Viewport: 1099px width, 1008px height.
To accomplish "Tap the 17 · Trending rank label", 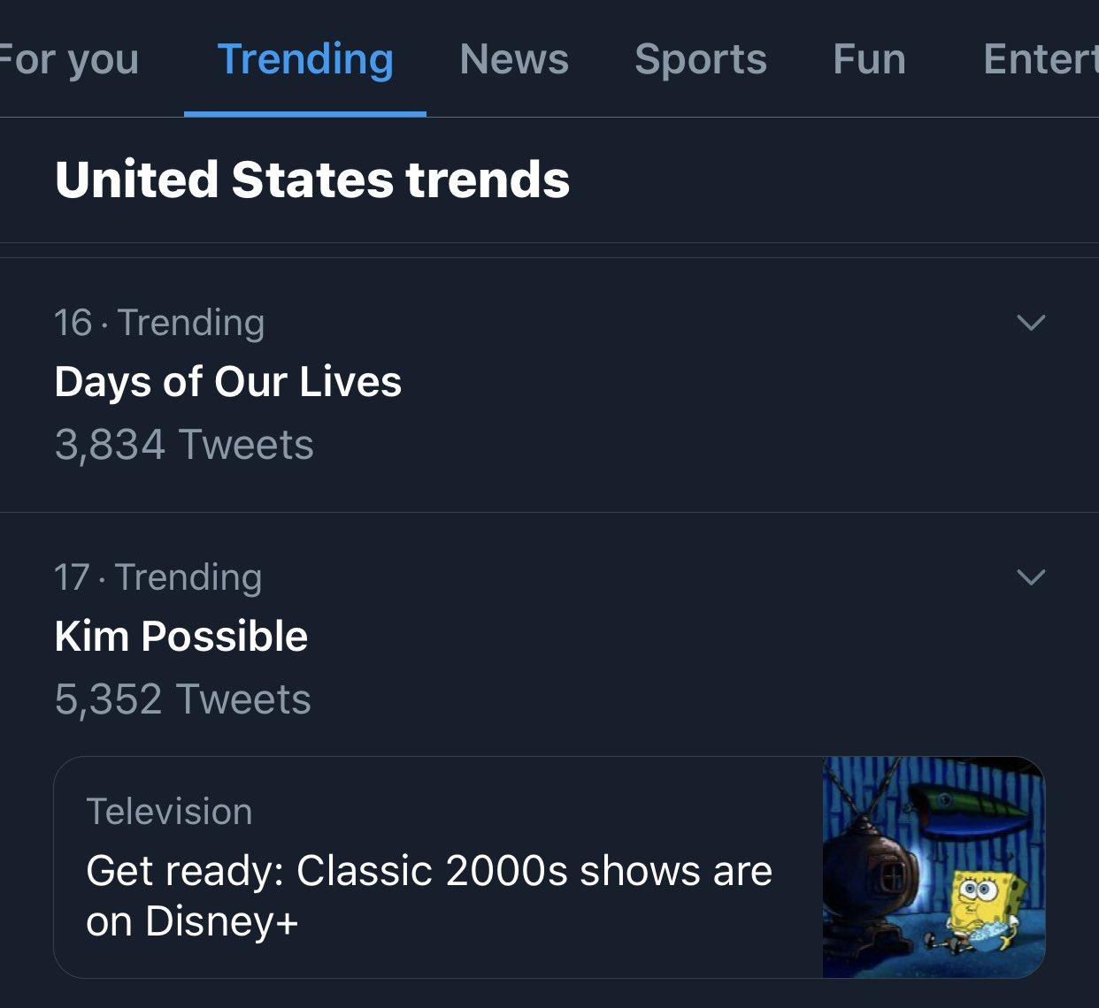I will [158, 577].
